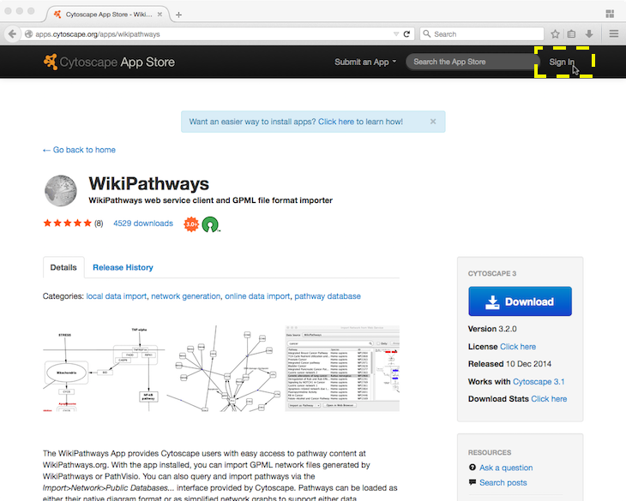Open the Firefox hamburger menu
This screenshot has height=501, width=626.
614,34
